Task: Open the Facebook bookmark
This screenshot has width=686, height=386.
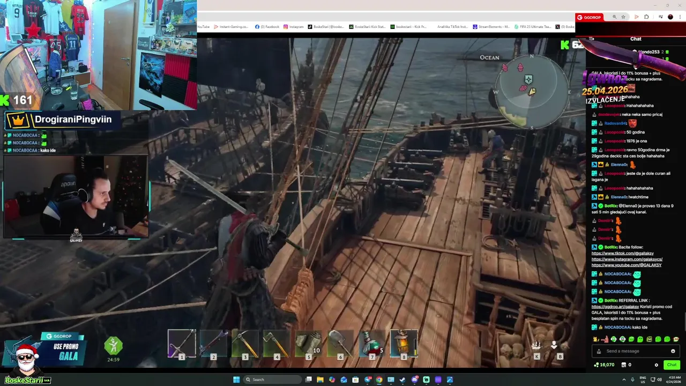Action: coord(267,27)
